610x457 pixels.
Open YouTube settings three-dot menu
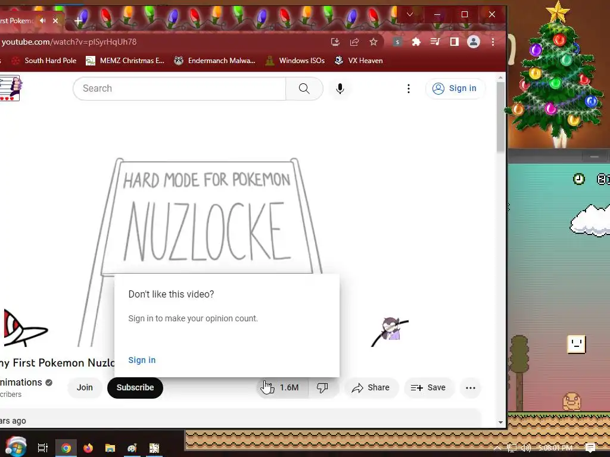(x=409, y=89)
